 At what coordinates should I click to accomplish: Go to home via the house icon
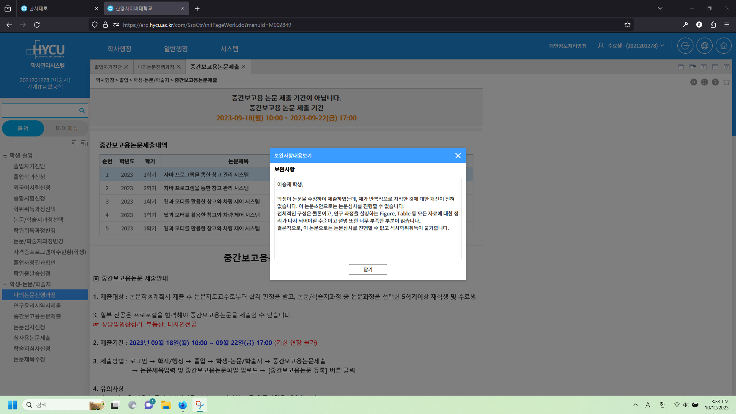[724, 46]
